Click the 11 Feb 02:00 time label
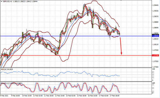The image size is (160, 98). coord(38,96)
